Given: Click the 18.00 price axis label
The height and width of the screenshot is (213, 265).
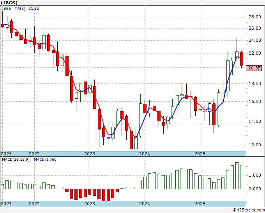Looking at the screenshot, I should point(255,83).
